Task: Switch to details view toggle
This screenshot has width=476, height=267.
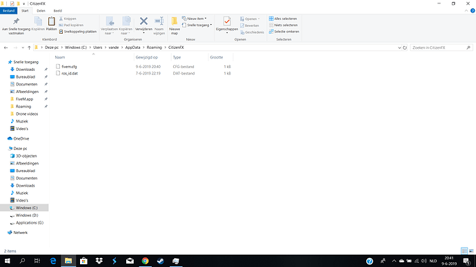Action: click(x=464, y=251)
